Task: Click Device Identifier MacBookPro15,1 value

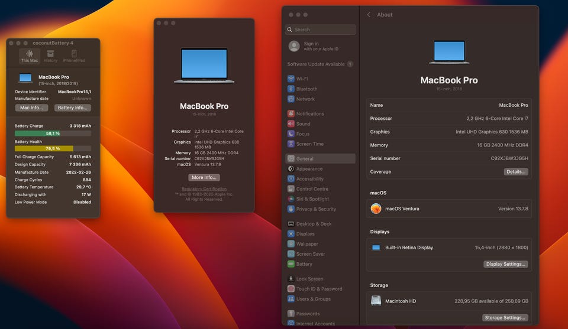Action: (75, 92)
